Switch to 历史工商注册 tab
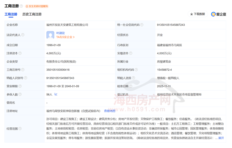The width and height of the screenshot is (232, 148). pos(32,14)
